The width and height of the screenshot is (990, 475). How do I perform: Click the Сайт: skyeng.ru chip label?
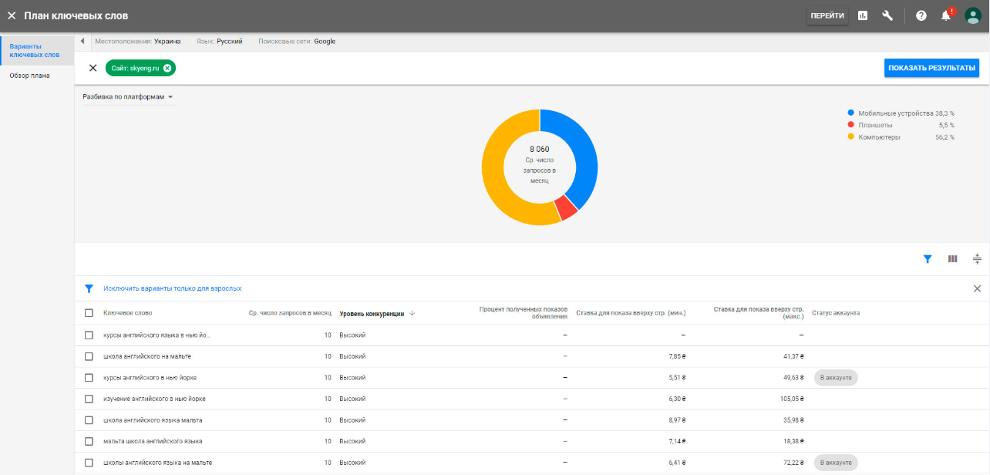pyautogui.click(x=135, y=68)
